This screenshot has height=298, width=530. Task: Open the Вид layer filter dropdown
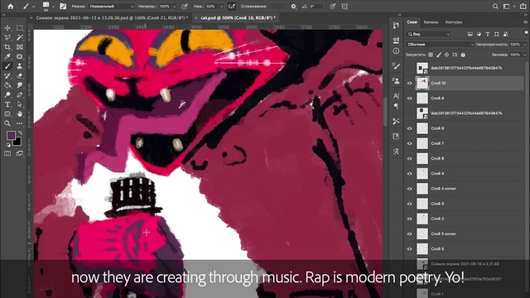(x=429, y=34)
